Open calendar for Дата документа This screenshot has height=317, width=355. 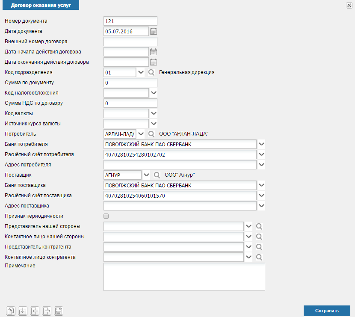click(x=154, y=32)
